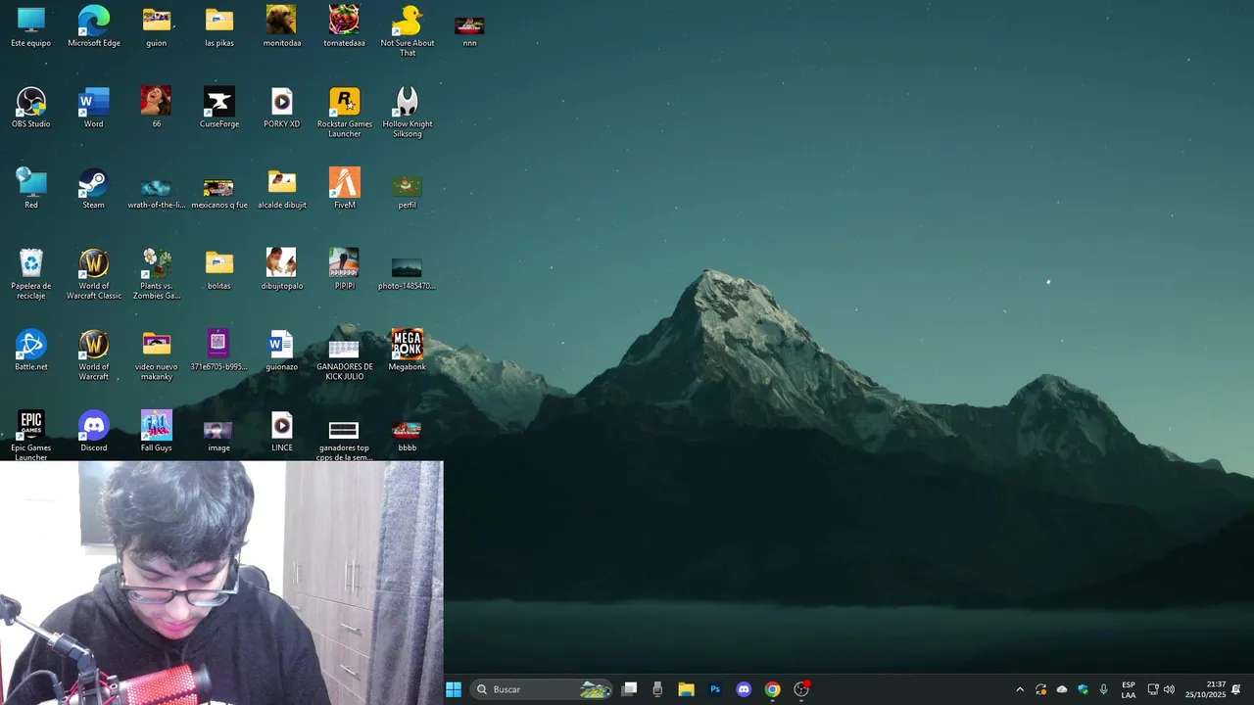1254x705 pixels.
Task: Open the Windows Start menu
Action: [x=454, y=689]
